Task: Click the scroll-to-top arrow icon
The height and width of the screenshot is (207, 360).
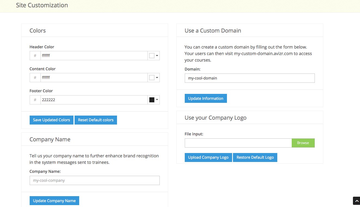Action: click(x=356, y=200)
